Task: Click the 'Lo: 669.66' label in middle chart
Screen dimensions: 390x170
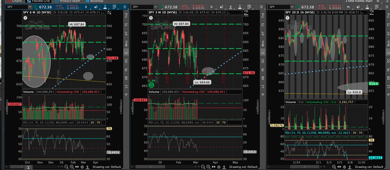Action: coord(202,82)
